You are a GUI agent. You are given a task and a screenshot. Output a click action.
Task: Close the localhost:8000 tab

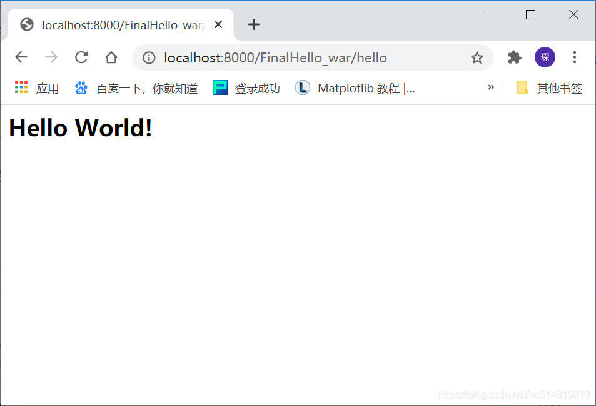(x=218, y=25)
